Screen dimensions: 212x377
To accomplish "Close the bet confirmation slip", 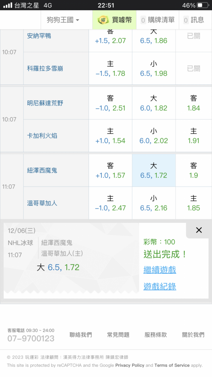I will tap(199, 230).
